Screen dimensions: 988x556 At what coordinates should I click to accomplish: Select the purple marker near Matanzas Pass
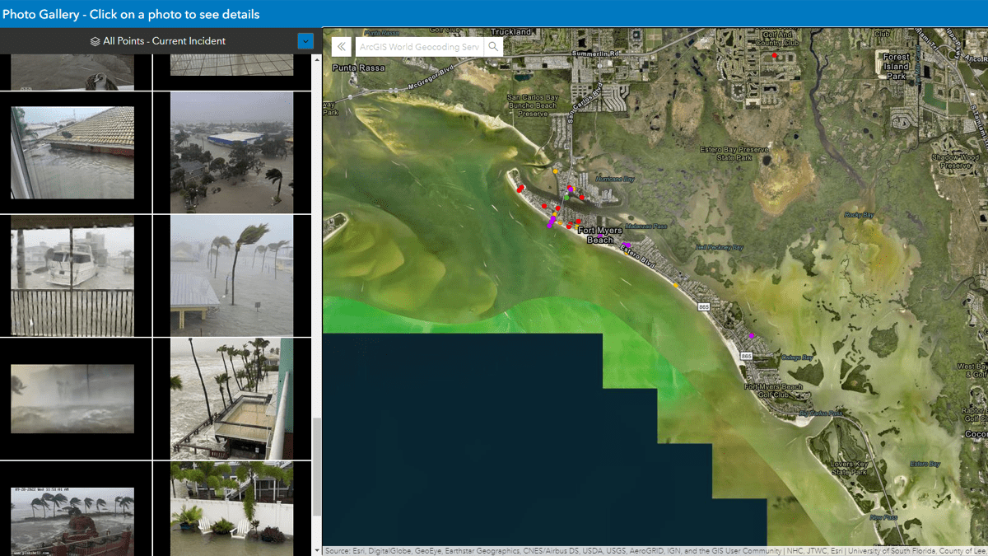(x=627, y=245)
